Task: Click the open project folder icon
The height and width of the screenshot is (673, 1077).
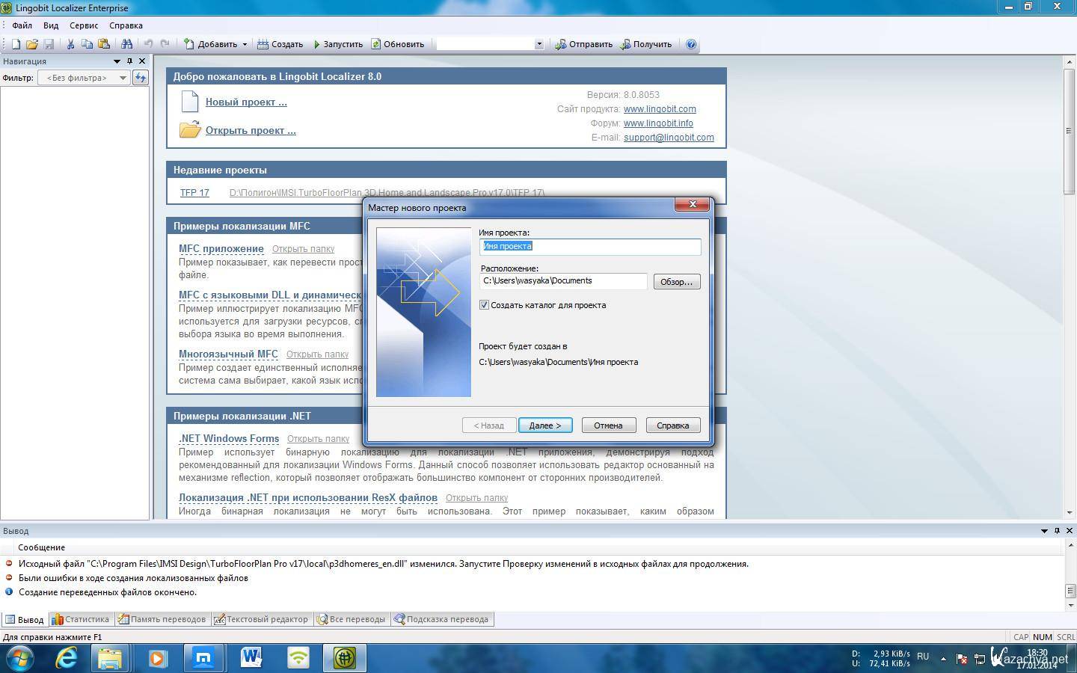Action: [x=190, y=129]
